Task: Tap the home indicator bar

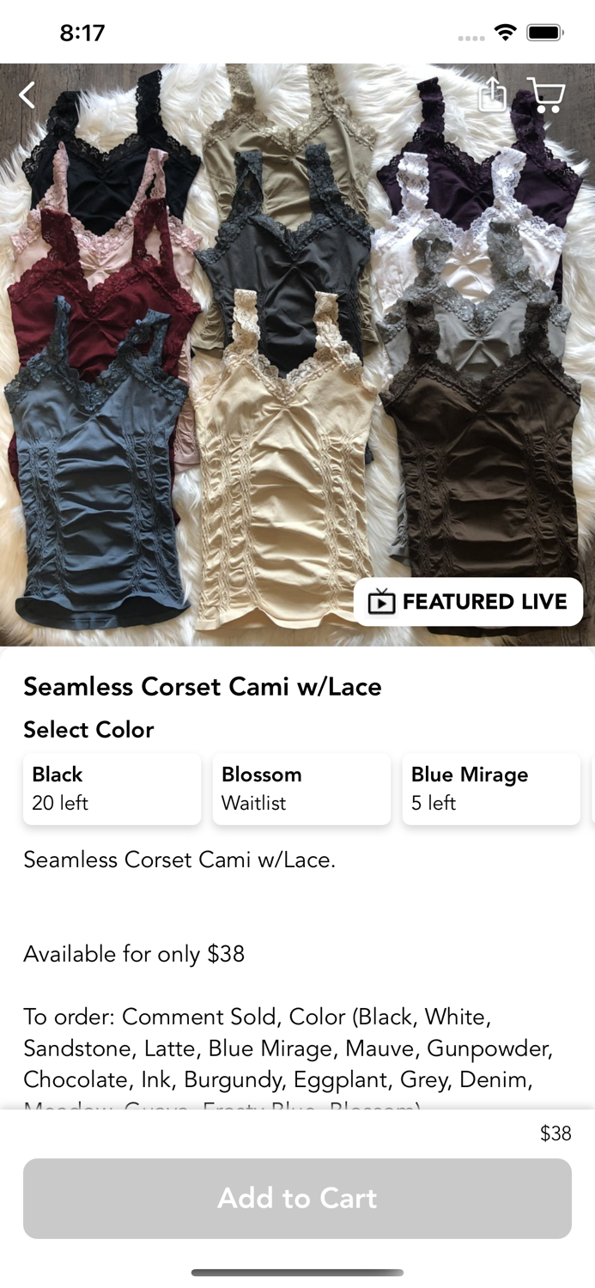Action: (297, 1273)
